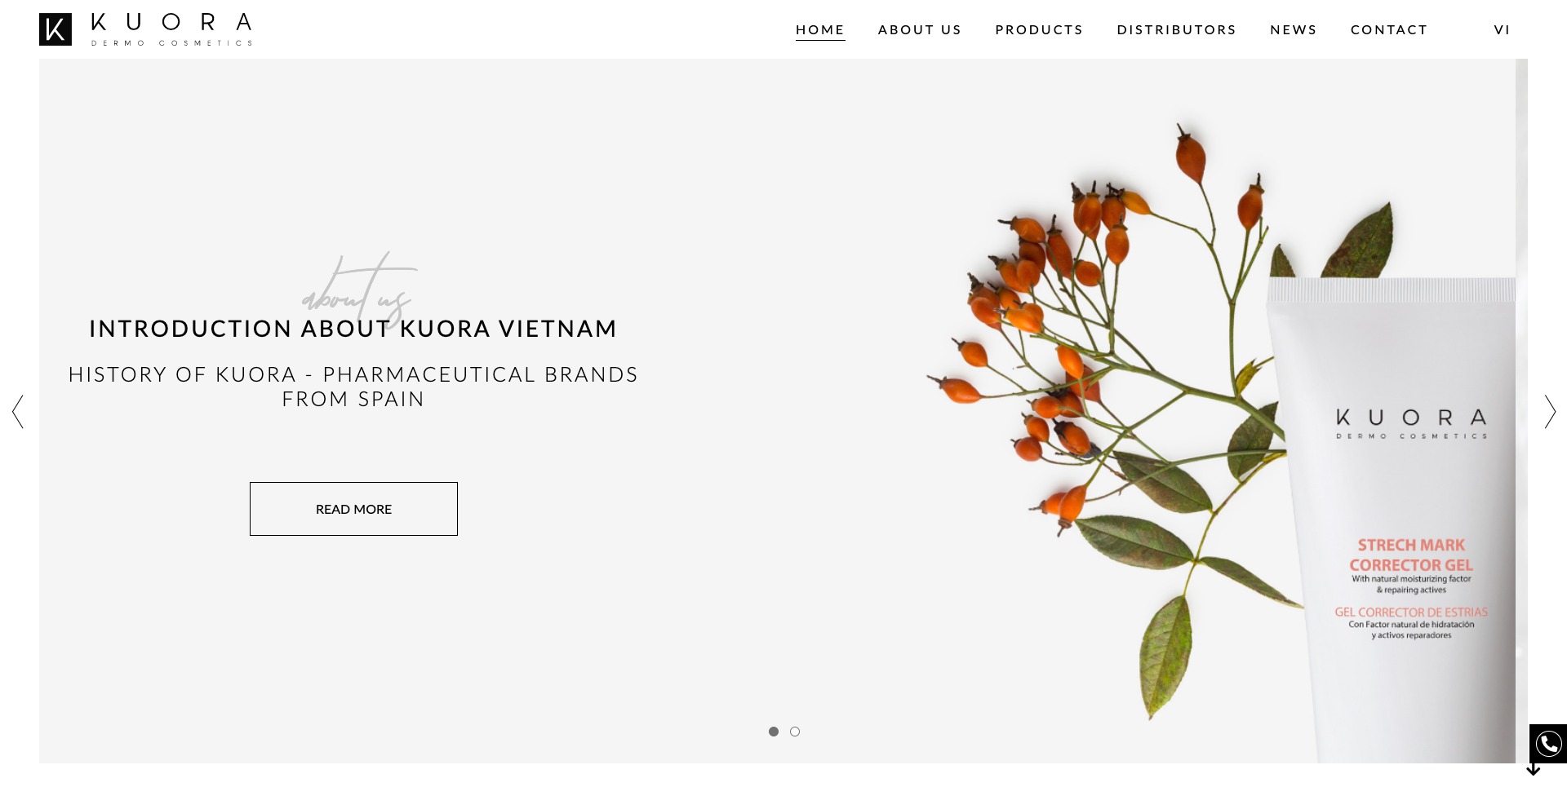Click the Introduction About Kuora Vietnam heading
The image size is (1567, 796).
pos(353,329)
